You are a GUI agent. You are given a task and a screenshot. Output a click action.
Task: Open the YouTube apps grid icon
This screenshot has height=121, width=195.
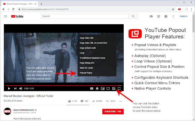(x=158, y=16)
